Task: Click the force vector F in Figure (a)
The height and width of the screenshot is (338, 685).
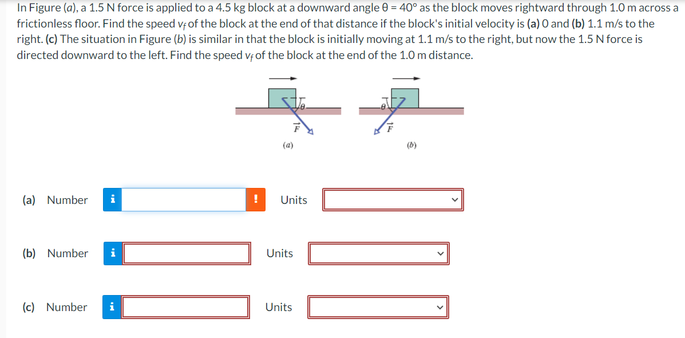Action: [x=297, y=128]
